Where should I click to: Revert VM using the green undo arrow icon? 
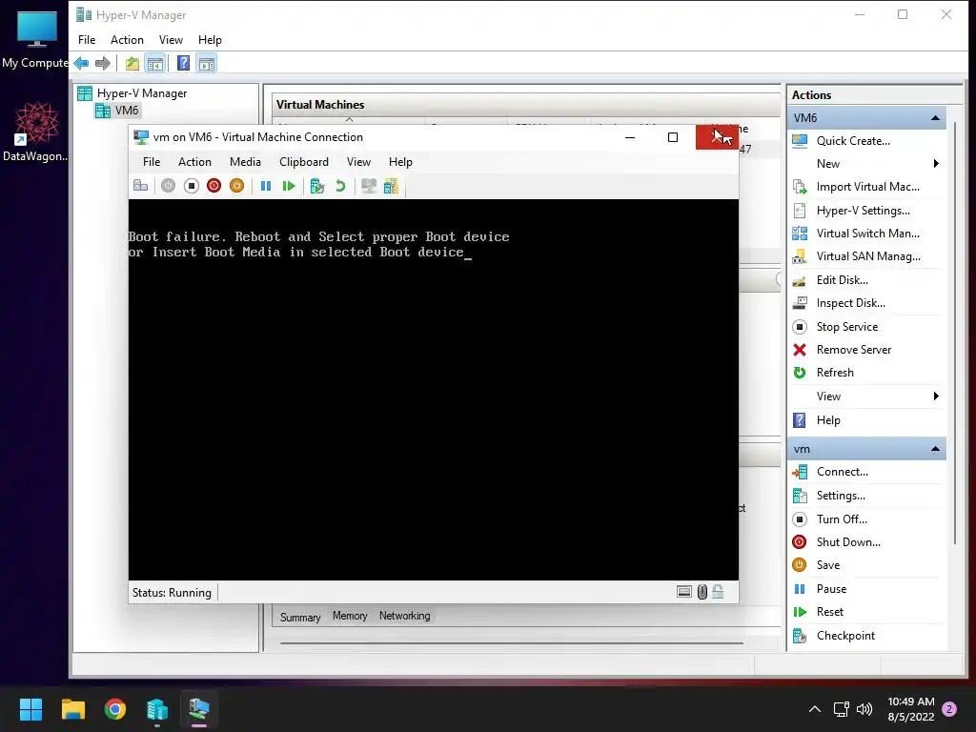[340, 186]
